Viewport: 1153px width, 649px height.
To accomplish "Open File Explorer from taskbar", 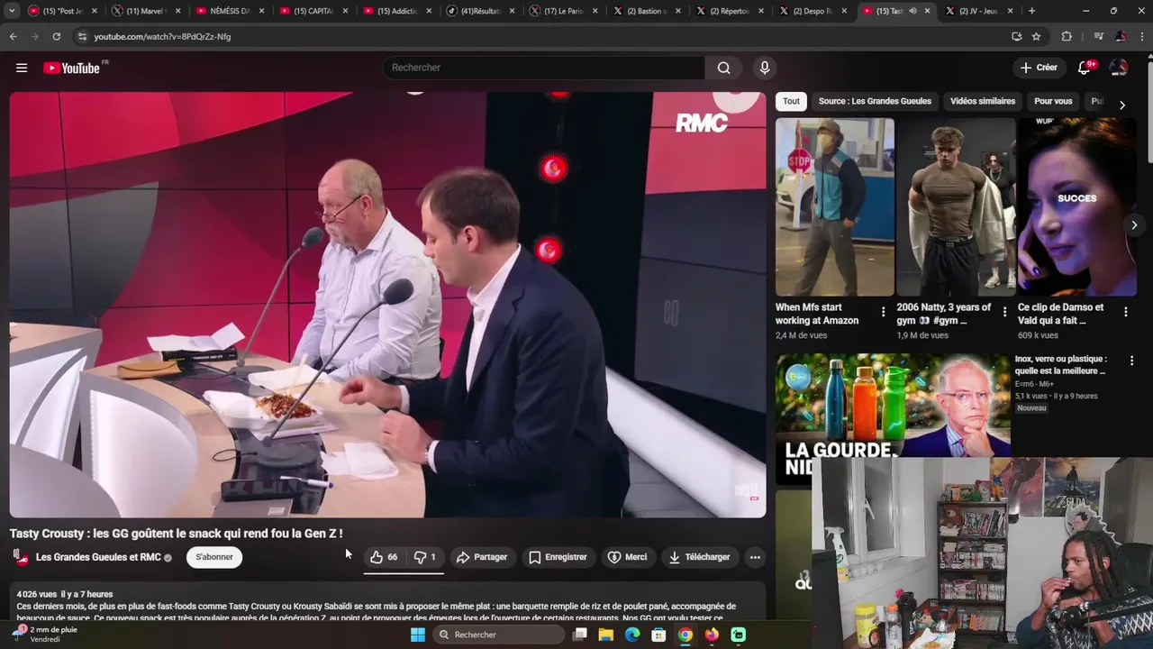I will pos(606,635).
